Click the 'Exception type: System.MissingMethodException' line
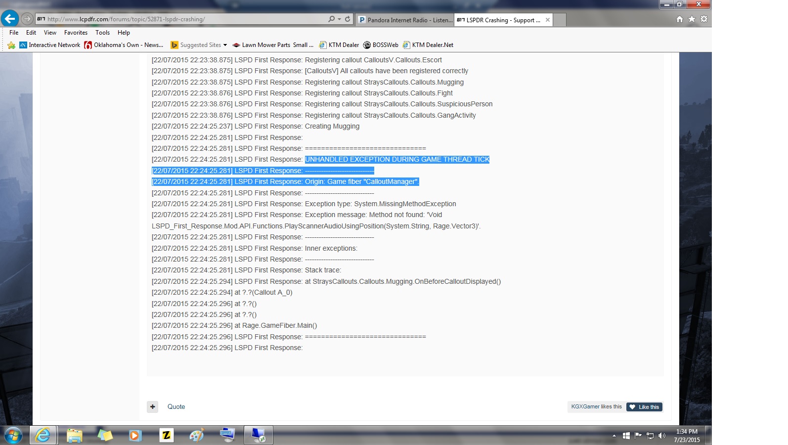788x445 pixels. [304, 204]
